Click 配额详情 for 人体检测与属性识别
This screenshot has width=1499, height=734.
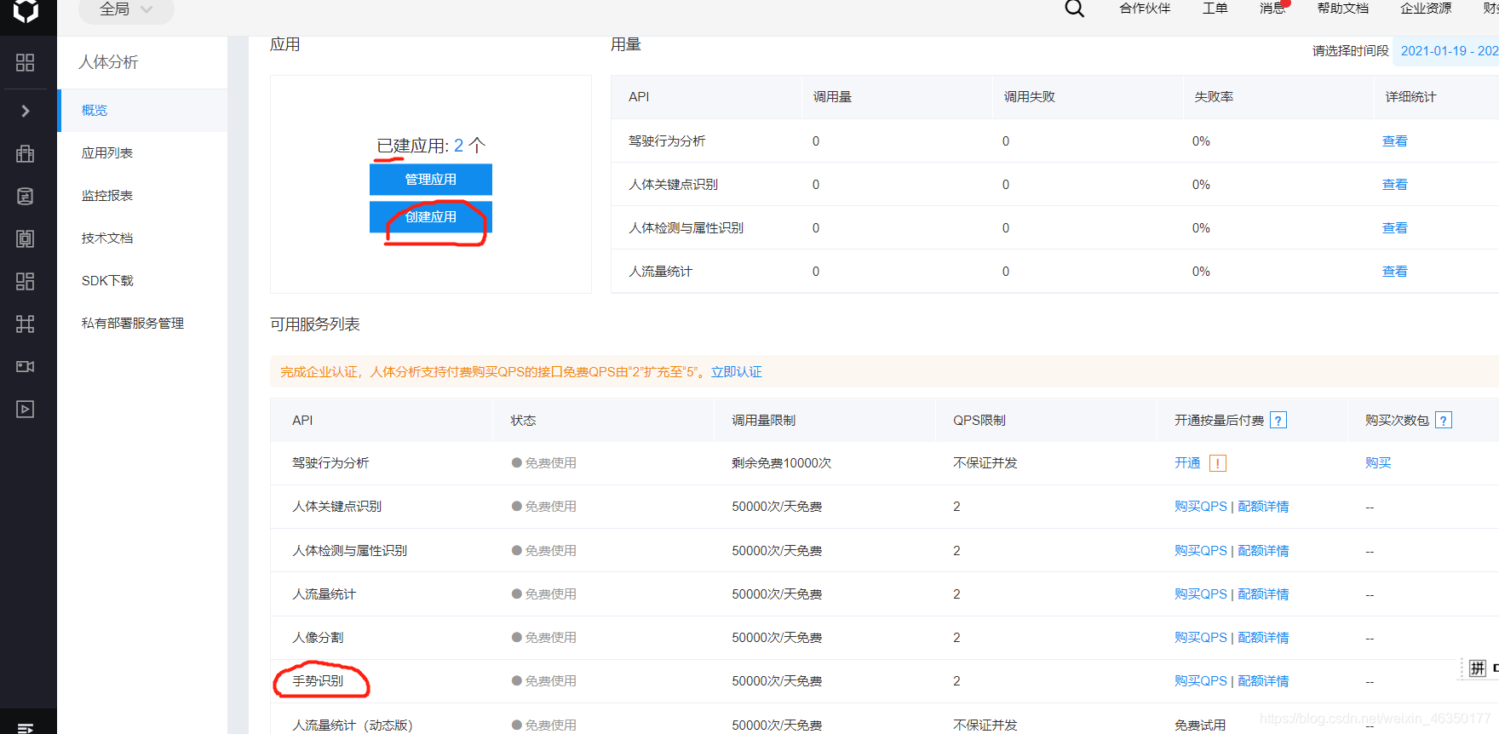pos(1263,551)
